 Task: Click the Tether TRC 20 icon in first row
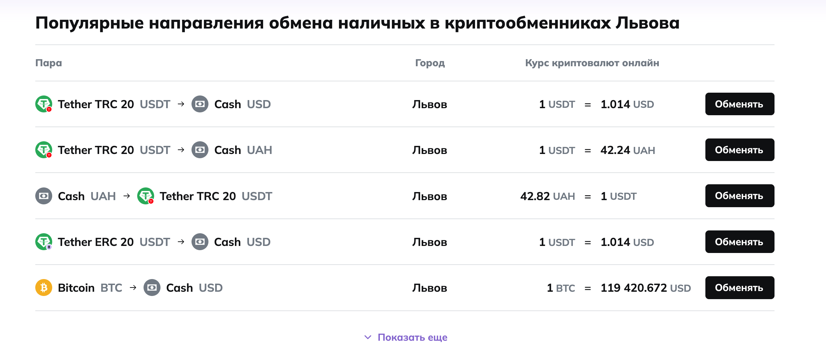[44, 104]
